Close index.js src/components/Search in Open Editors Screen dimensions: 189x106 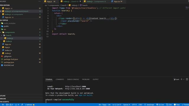click(x=1, y=11)
